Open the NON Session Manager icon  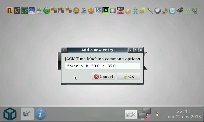(121, 11)
